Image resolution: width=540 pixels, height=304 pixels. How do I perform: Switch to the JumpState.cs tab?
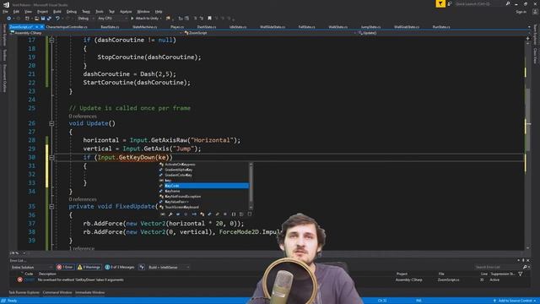pos(370,26)
